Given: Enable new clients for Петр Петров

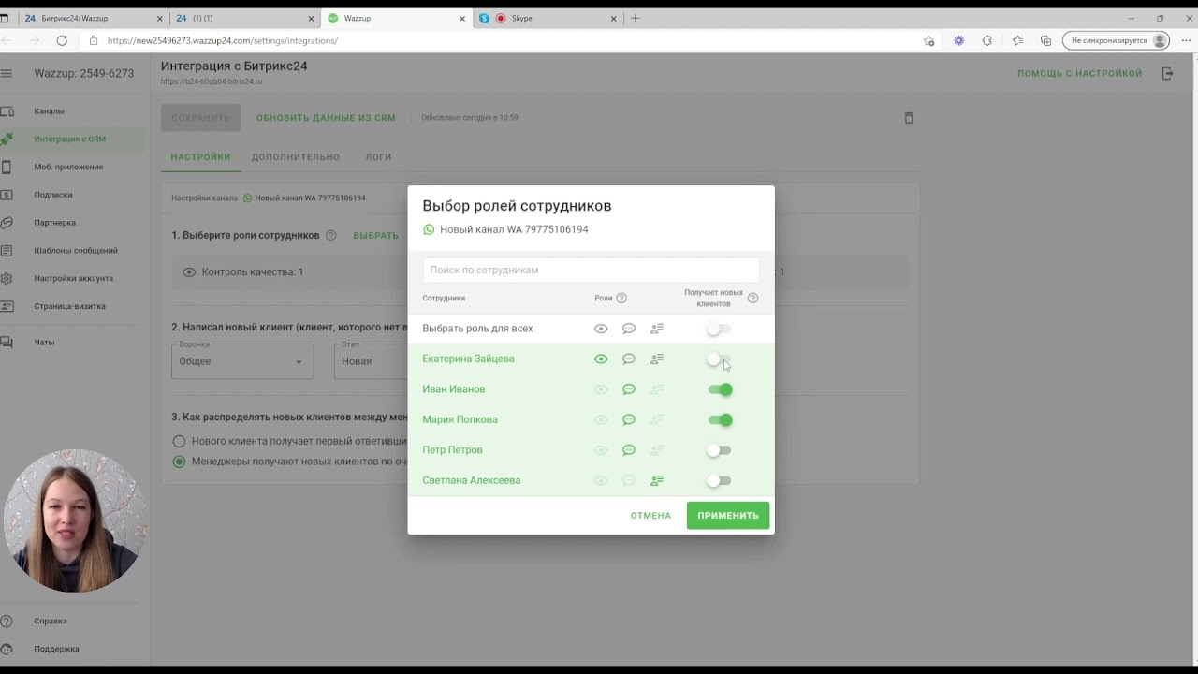Looking at the screenshot, I should (x=719, y=450).
